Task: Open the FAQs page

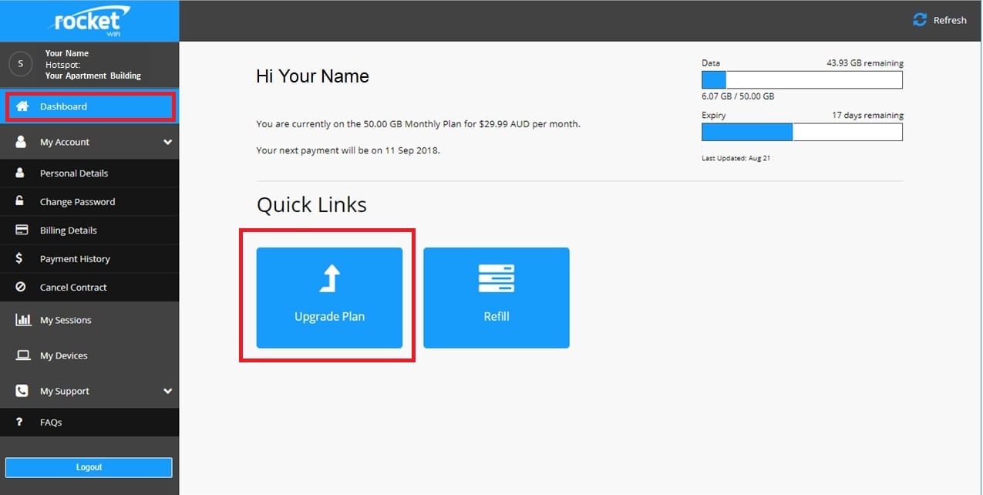Action: pos(89,423)
